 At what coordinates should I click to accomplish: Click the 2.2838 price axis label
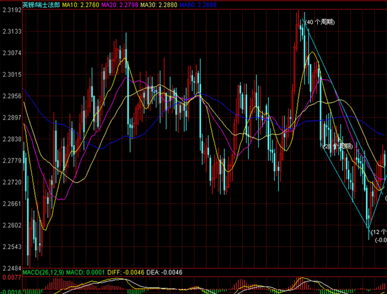(x=11, y=139)
